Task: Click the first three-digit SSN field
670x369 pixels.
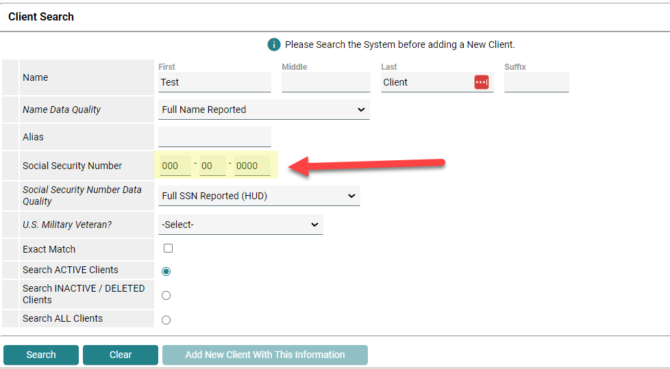Action: coord(175,166)
